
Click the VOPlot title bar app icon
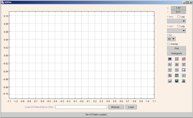2,2
